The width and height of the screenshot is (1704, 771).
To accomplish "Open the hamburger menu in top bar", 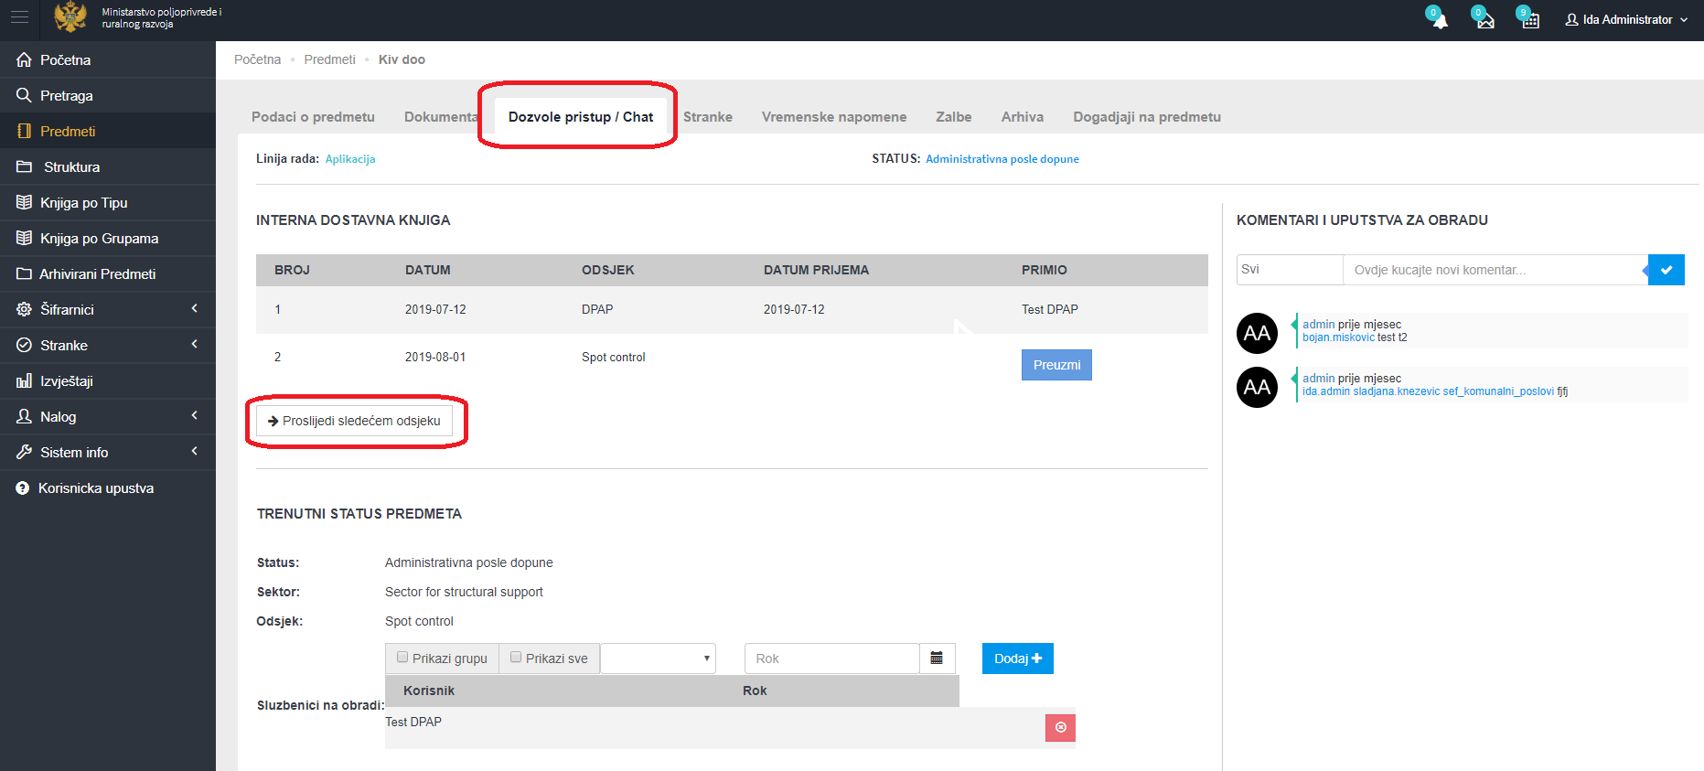I will (19, 17).
